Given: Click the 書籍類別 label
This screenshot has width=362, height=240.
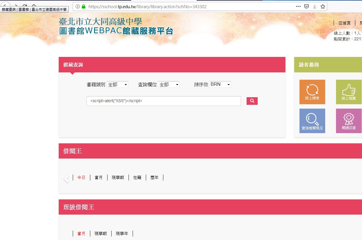Looking at the screenshot, I should (x=96, y=84).
